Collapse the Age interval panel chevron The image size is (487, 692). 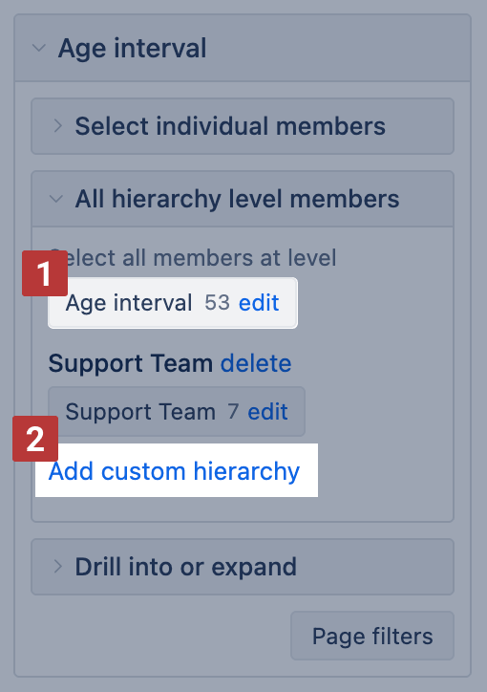pyautogui.click(x=39, y=48)
